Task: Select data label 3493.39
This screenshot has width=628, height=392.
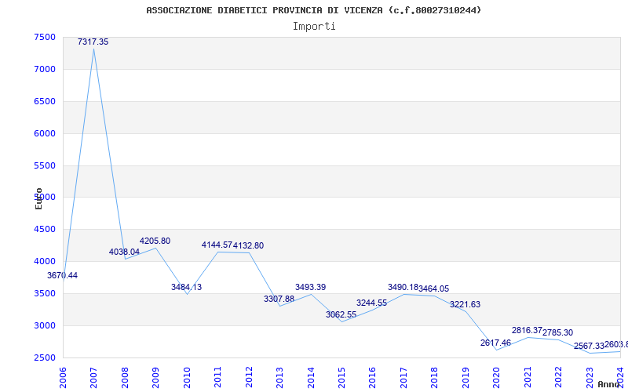Action: (310, 287)
